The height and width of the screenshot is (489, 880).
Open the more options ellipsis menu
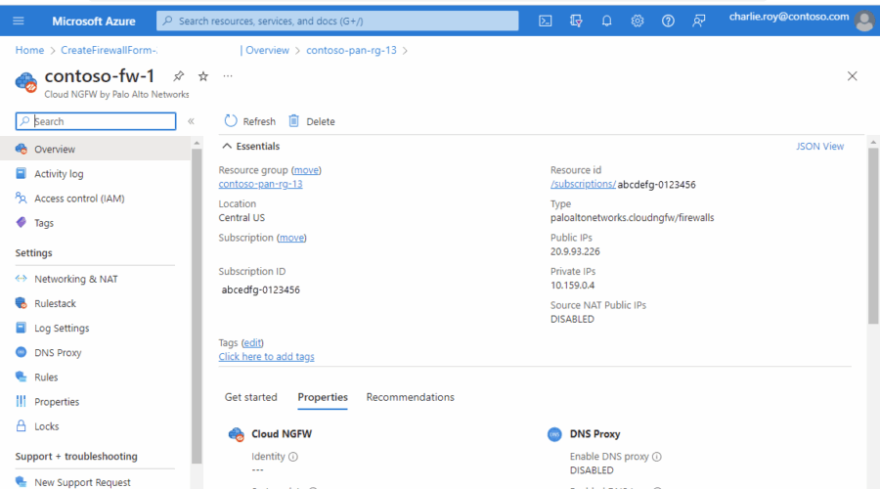228,76
